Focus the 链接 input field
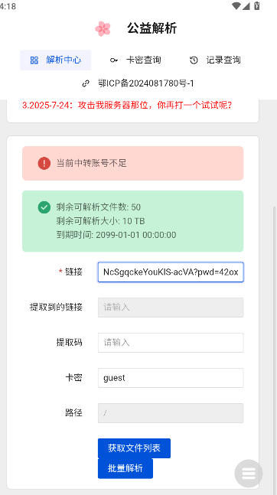 point(171,272)
